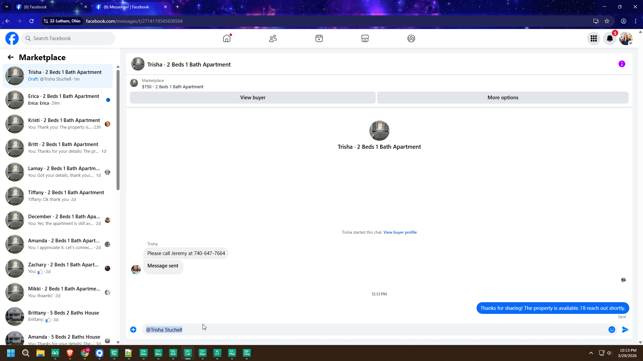Switch to the (6) Facebook tab
Viewport: 643px width, 361px height.
coord(51,7)
